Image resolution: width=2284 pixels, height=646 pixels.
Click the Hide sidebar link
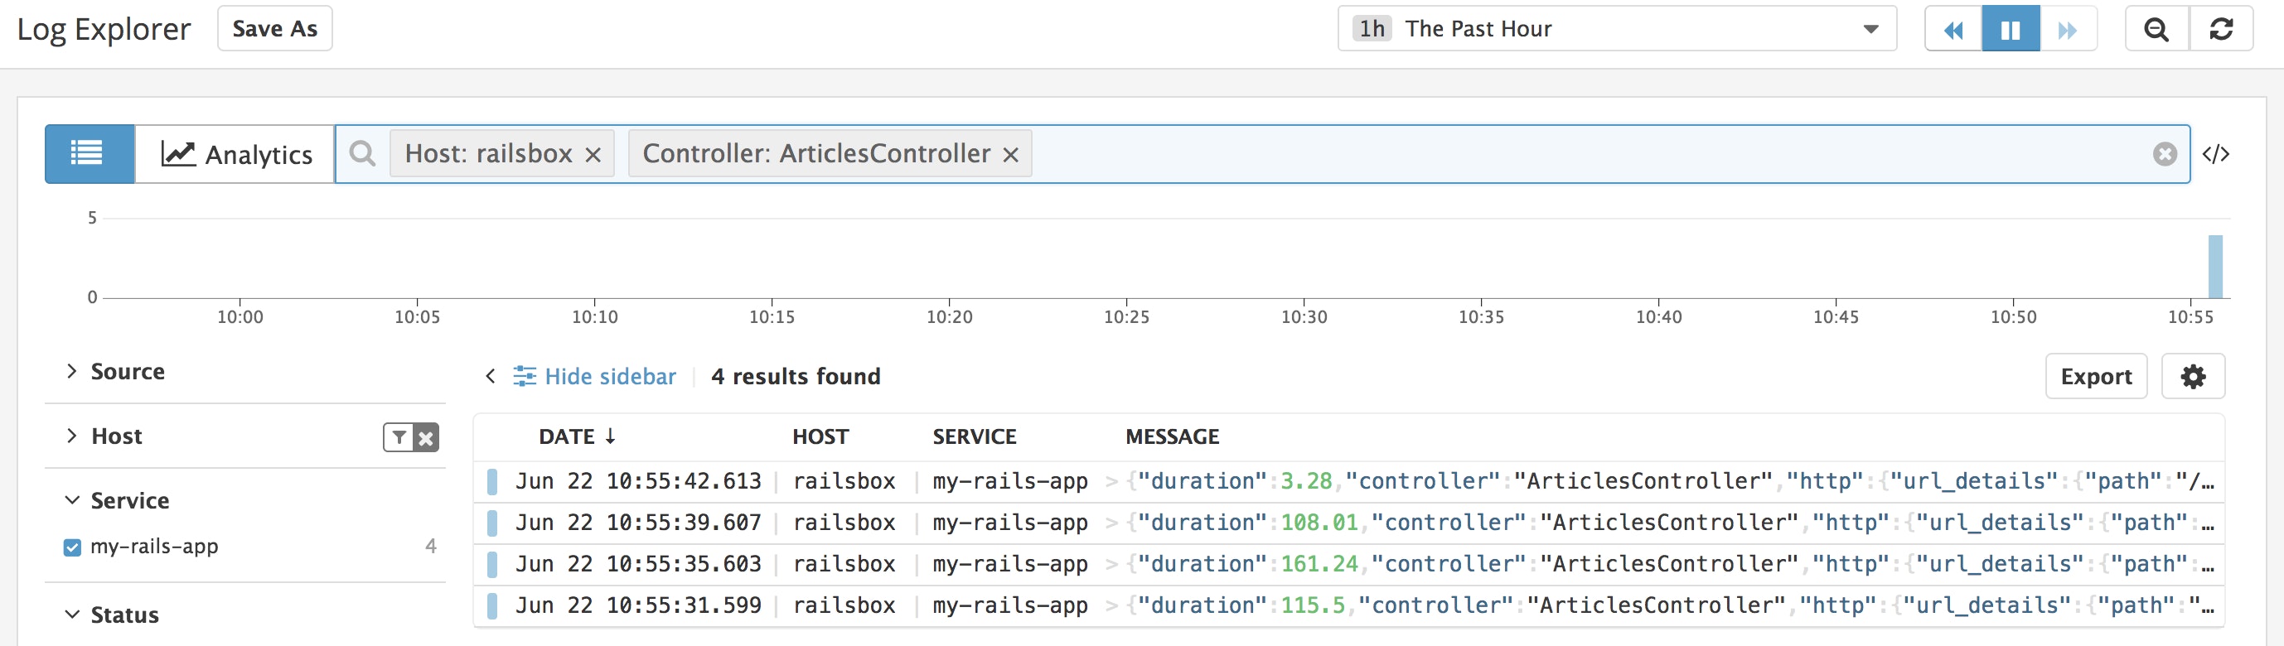(x=594, y=377)
